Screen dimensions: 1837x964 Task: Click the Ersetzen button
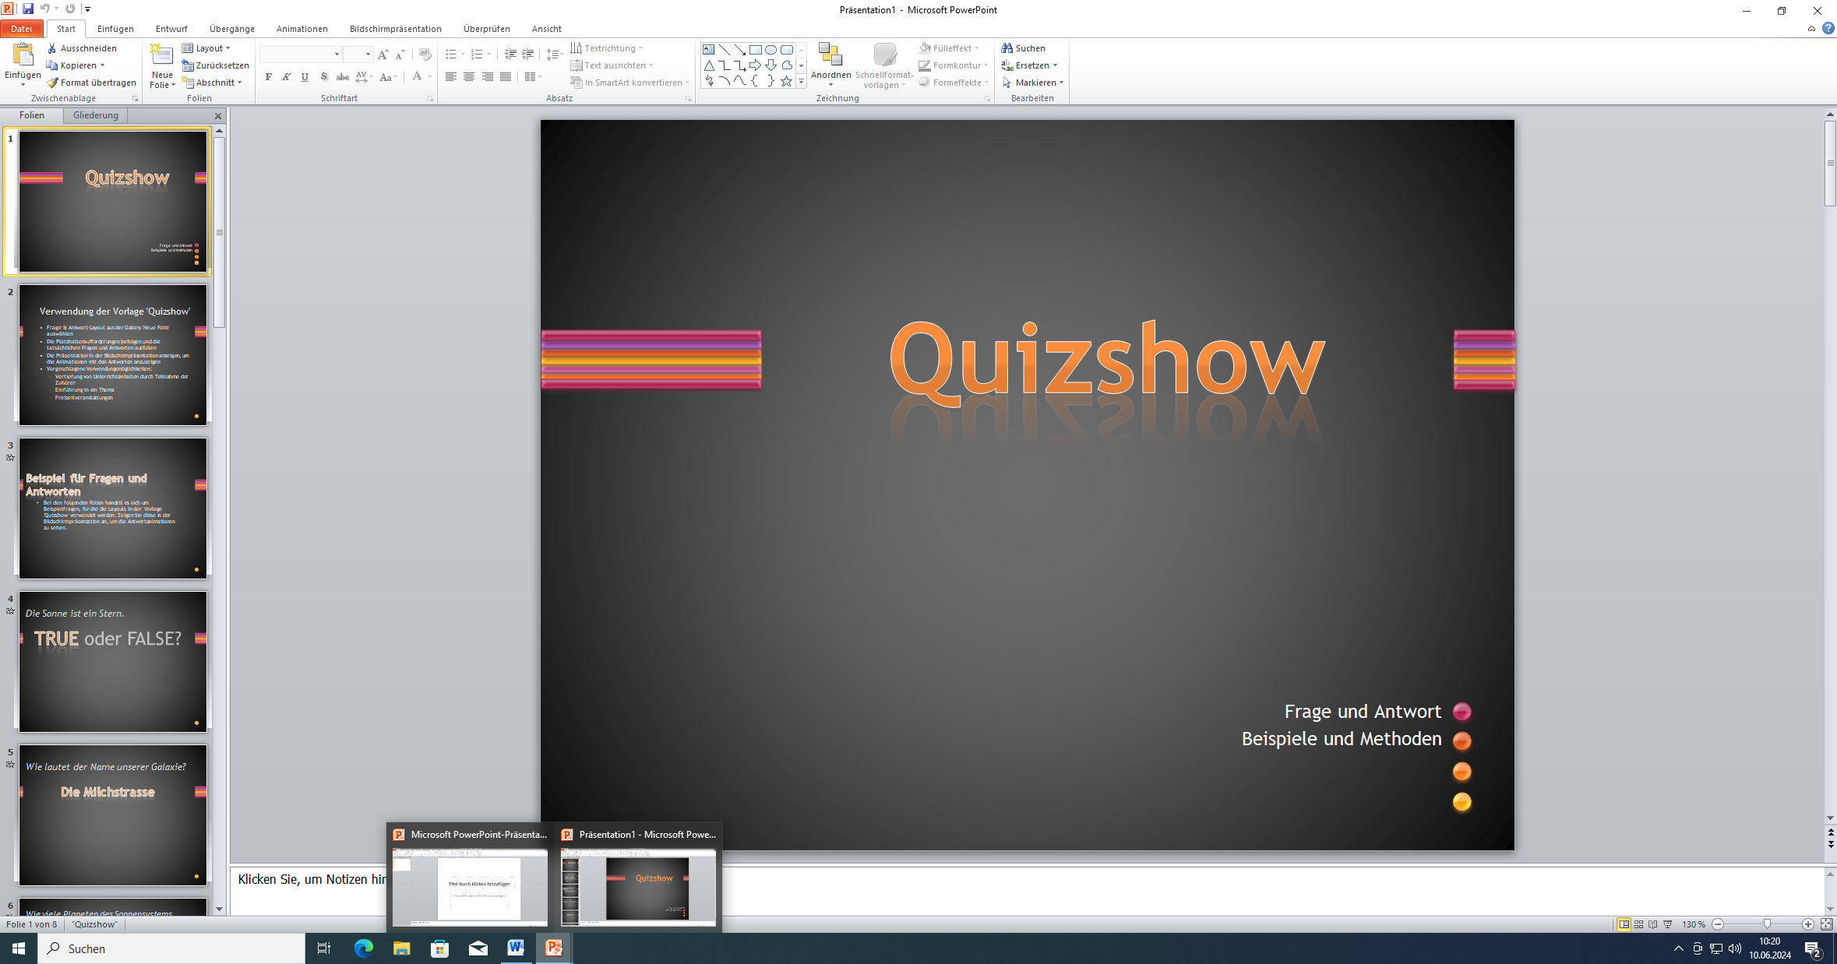(1031, 65)
